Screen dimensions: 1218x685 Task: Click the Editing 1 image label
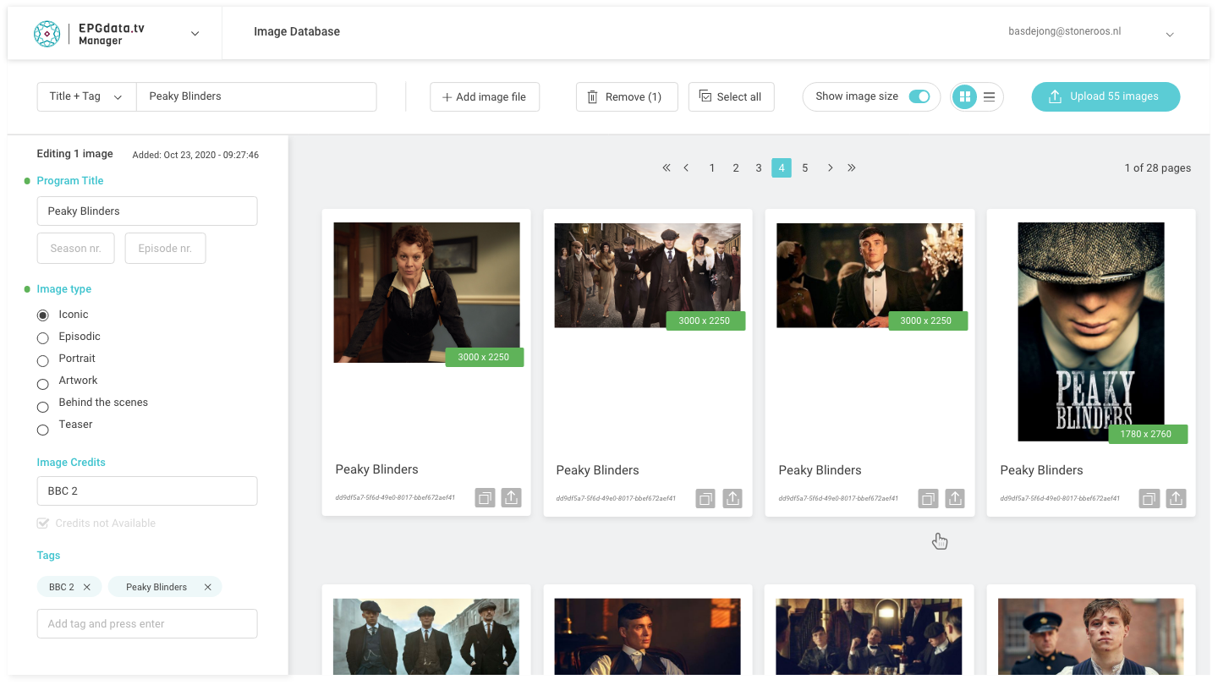point(74,154)
